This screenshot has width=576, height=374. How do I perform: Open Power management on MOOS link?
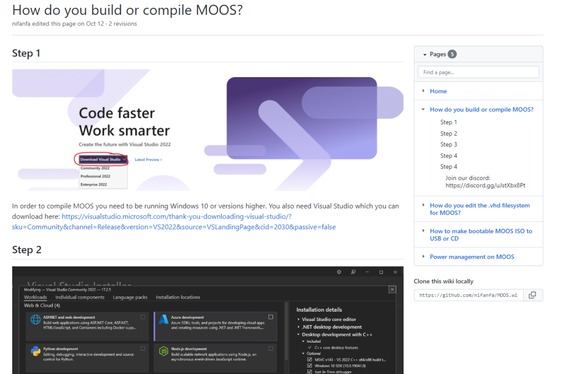(472, 257)
